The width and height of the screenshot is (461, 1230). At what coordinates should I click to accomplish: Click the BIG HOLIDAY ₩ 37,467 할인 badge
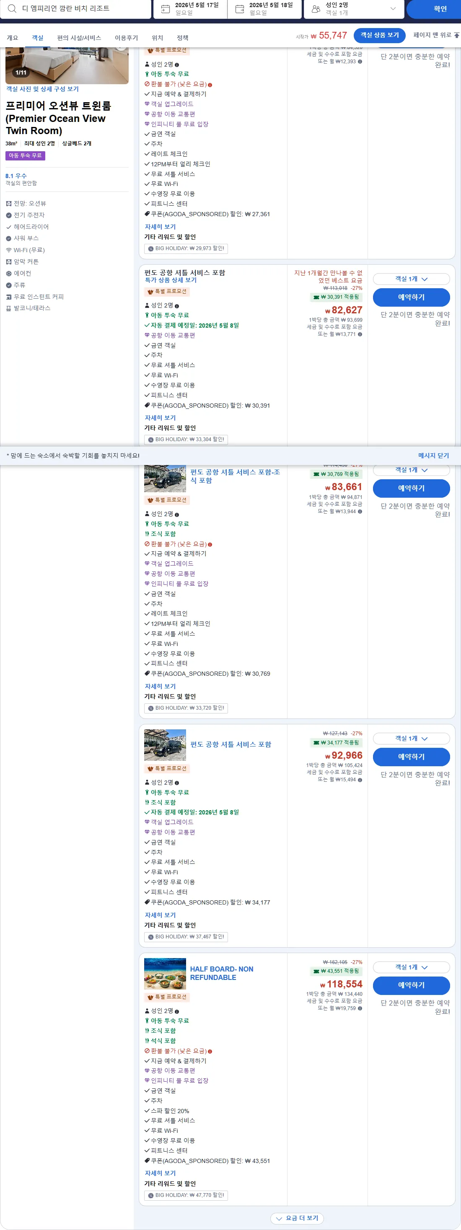pos(186,936)
